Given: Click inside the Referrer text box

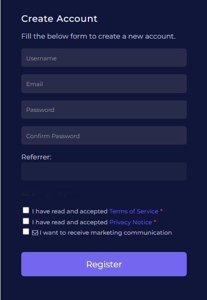Looking at the screenshot, I should 104,171.
